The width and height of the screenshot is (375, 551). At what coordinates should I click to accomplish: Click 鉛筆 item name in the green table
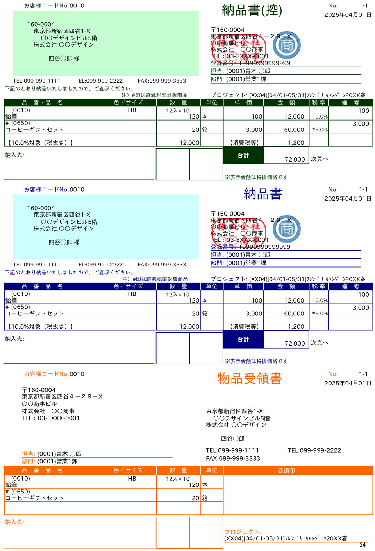11,117
